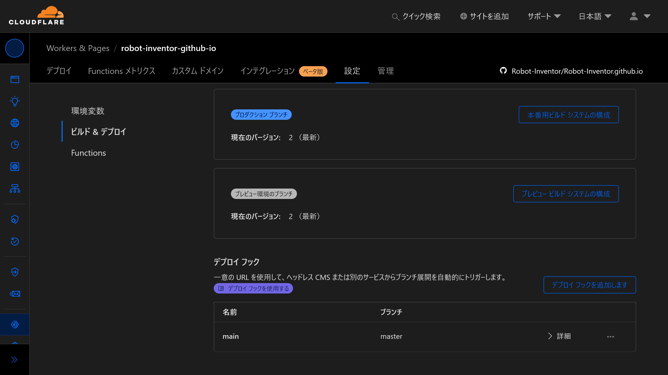Open the 日本語 language dropdown

[595, 16]
